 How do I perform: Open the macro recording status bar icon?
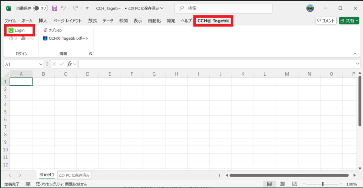coord(28,184)
